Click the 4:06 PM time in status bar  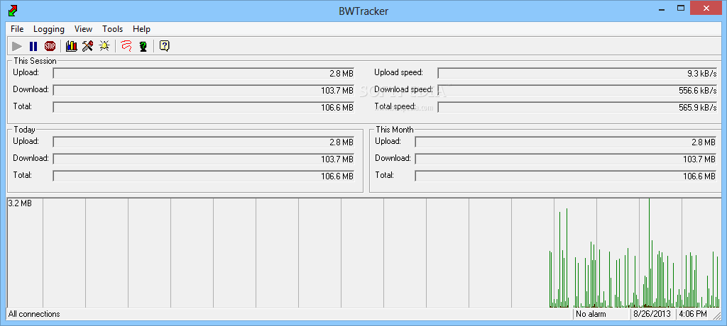click(693, 314)
